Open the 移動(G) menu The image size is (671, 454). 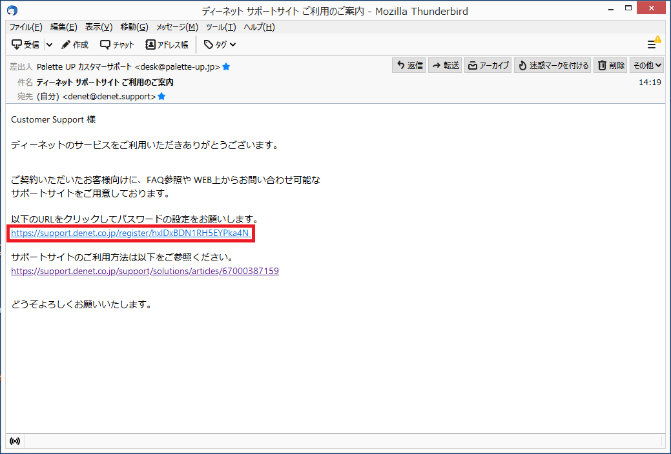(x=134, y=27)
